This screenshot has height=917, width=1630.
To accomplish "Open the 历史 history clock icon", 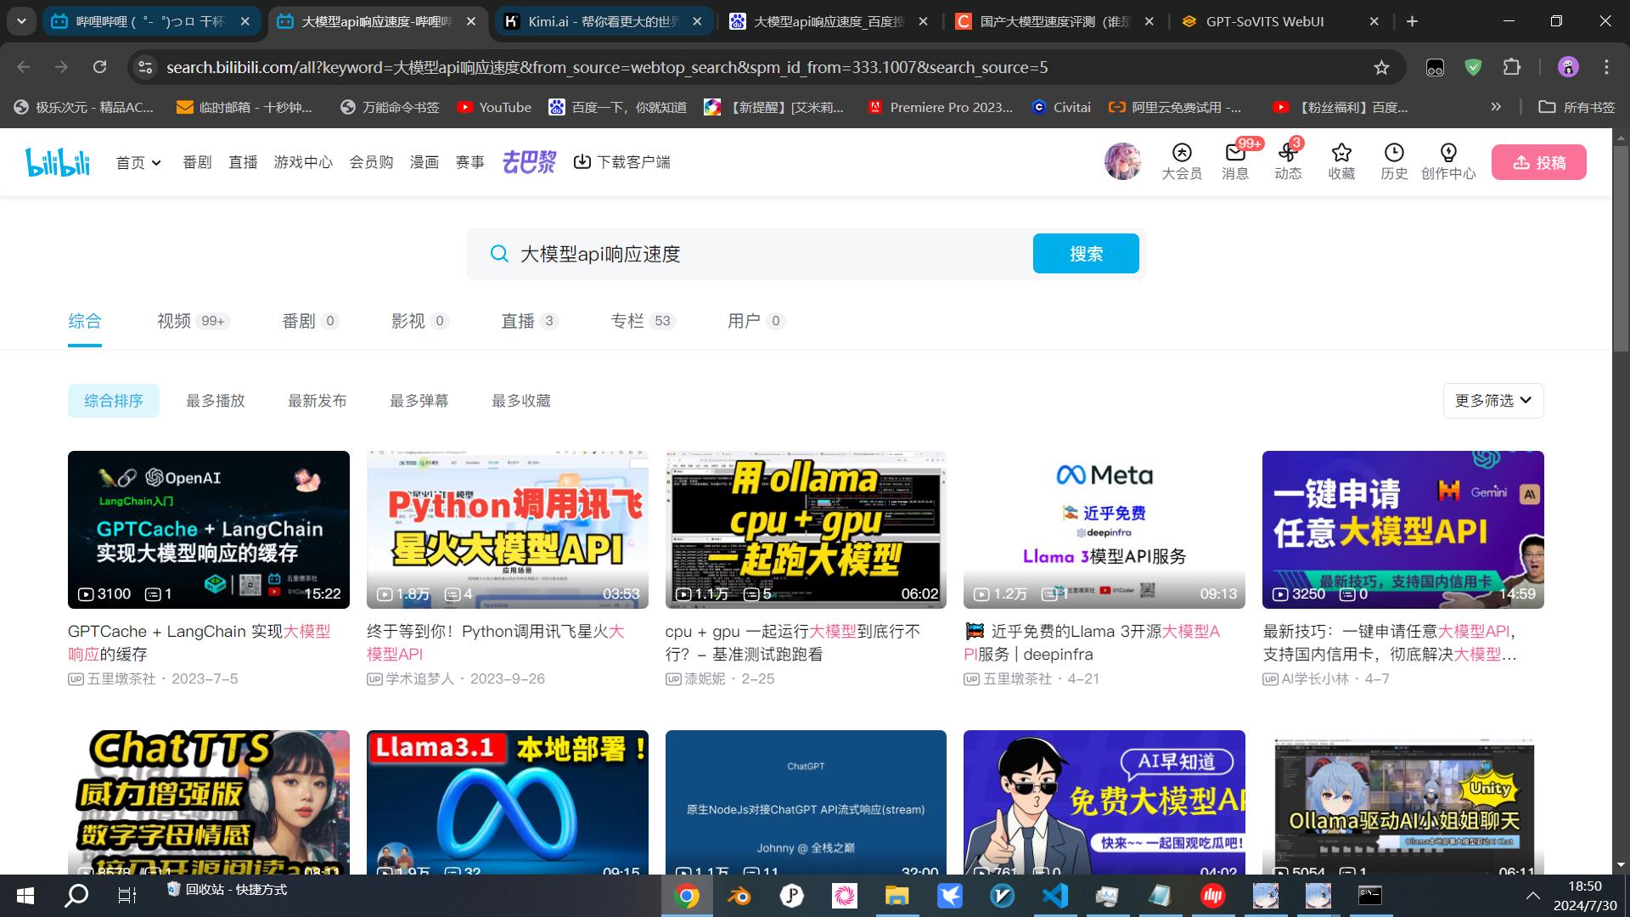I will (x=1394, y=161).
